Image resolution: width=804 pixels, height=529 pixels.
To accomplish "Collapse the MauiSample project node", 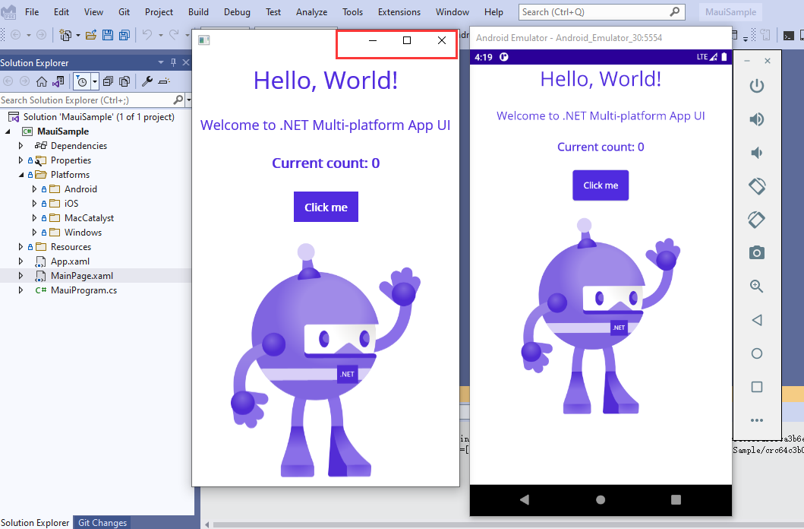I will [8, 131].
